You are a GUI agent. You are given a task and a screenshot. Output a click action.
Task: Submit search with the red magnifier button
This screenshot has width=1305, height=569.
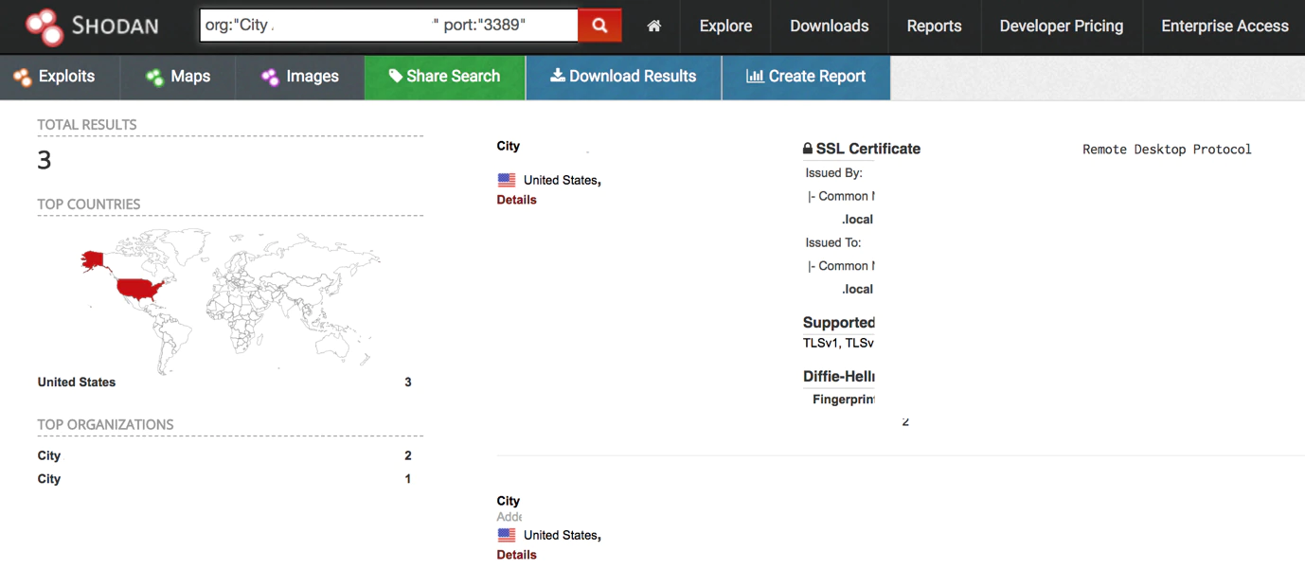(x=599, y=26)
